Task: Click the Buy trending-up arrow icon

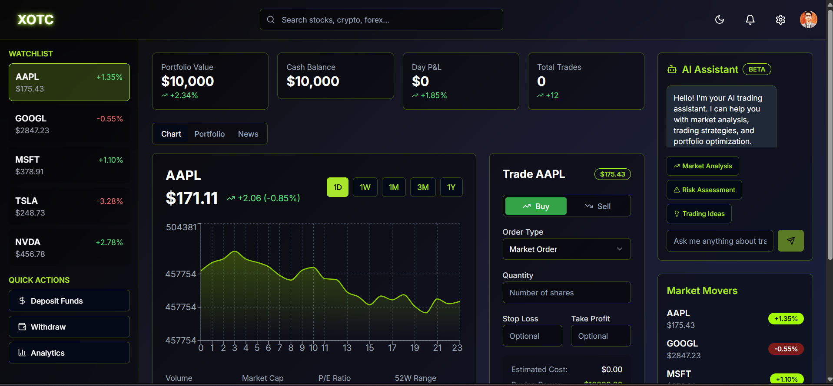Action: [527, 206]
